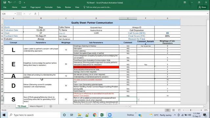Open volume control in system tray

pyautogui.click(x=190, y=115)
